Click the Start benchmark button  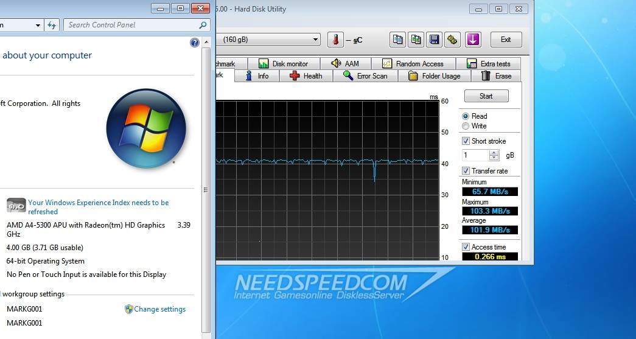click(x=486, y=96)
